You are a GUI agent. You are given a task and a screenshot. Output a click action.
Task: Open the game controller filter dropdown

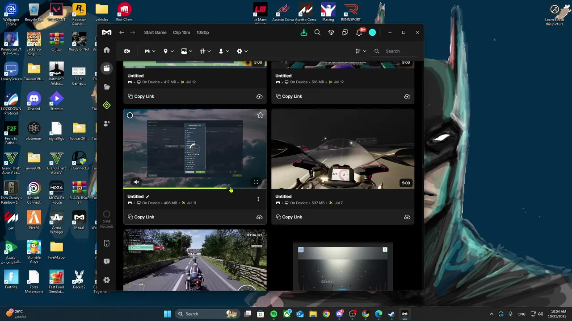click(150, 51)
